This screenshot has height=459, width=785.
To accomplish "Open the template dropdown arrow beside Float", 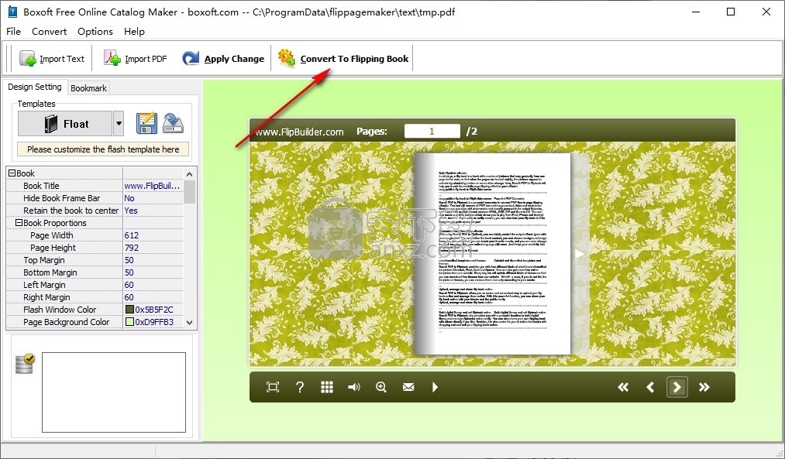I will pos(119,124).
